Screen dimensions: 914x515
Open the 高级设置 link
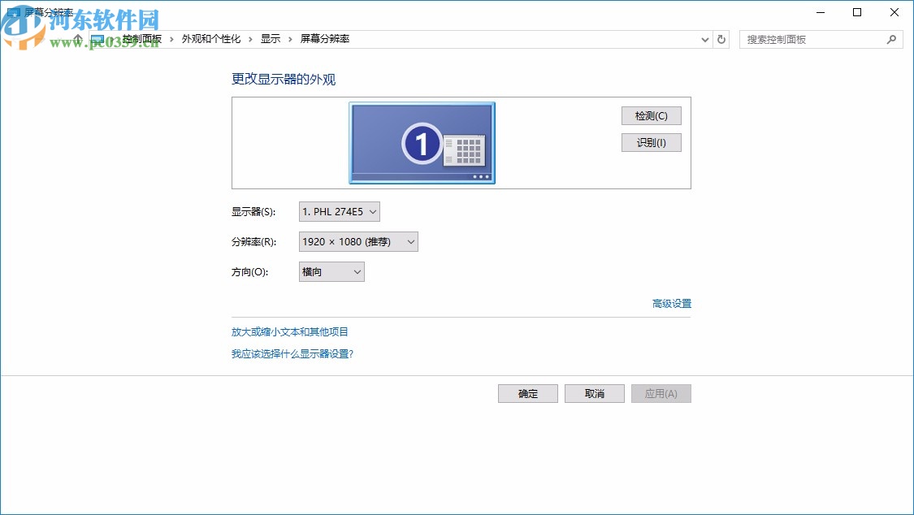[670, 303]
